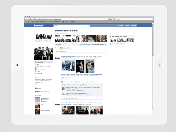Viewport: 176px width, 132px height.
Task: Click Kommentieren on the Lingerie post
Action: pos(86,82)
